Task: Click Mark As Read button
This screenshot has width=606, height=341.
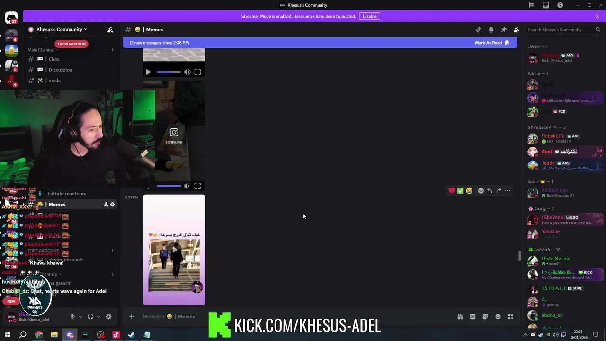Action: 492,43
